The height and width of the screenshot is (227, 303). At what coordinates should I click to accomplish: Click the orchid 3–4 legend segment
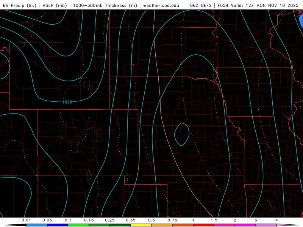tap(266, 225)
